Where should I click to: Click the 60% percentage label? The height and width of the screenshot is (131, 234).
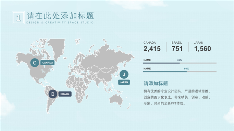click(x=186, y=69)
